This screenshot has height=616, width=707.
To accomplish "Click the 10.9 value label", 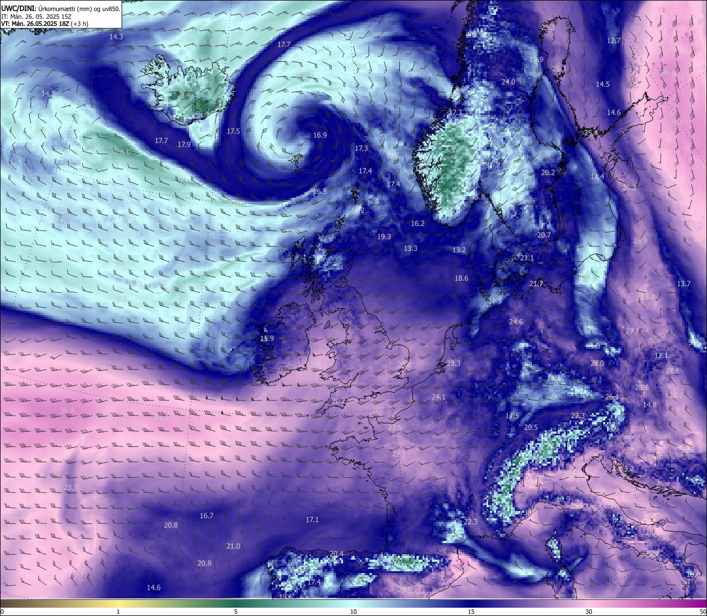I will pos(562,499).
